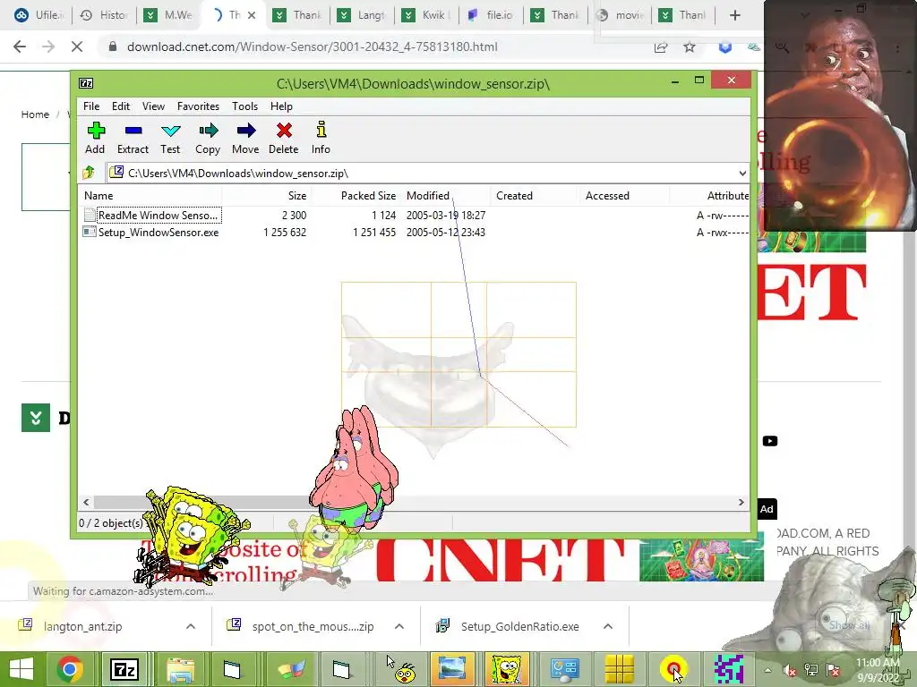Click the Test toolbar icon
This screenshot has width=917, height=687.
point(170,138)
